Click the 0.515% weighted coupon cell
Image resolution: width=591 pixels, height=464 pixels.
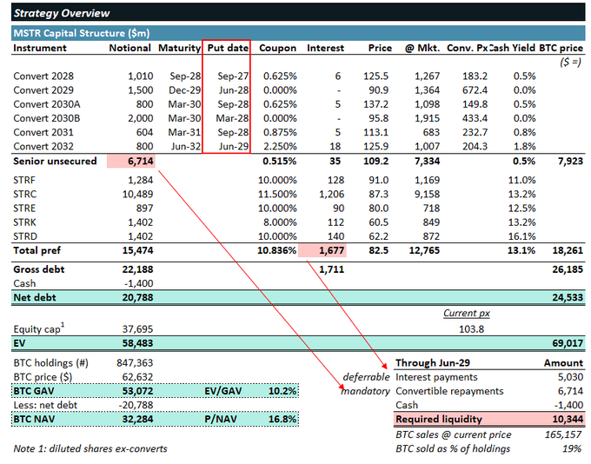[x=279, y=161]
